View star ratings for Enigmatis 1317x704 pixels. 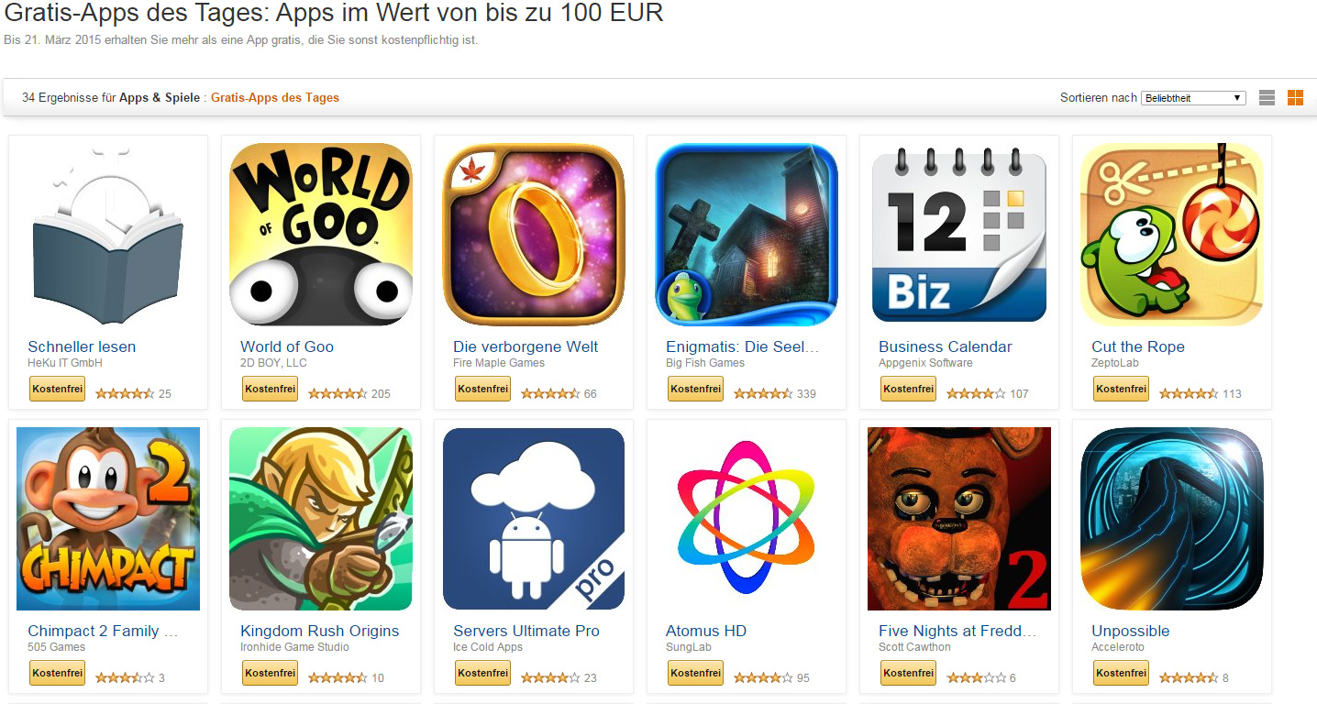763,394
